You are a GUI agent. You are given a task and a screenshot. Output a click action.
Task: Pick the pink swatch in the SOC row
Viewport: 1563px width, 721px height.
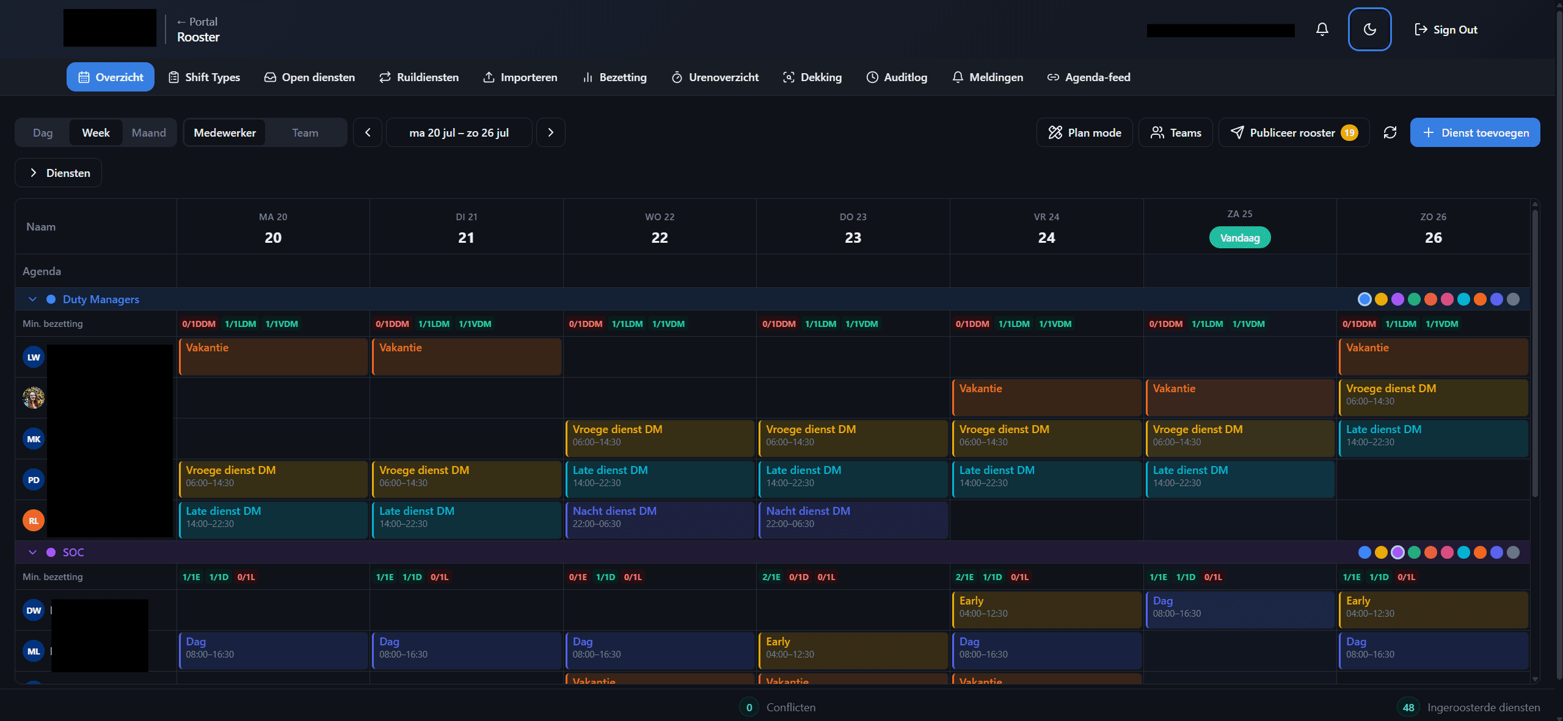tap(1447, 553)
